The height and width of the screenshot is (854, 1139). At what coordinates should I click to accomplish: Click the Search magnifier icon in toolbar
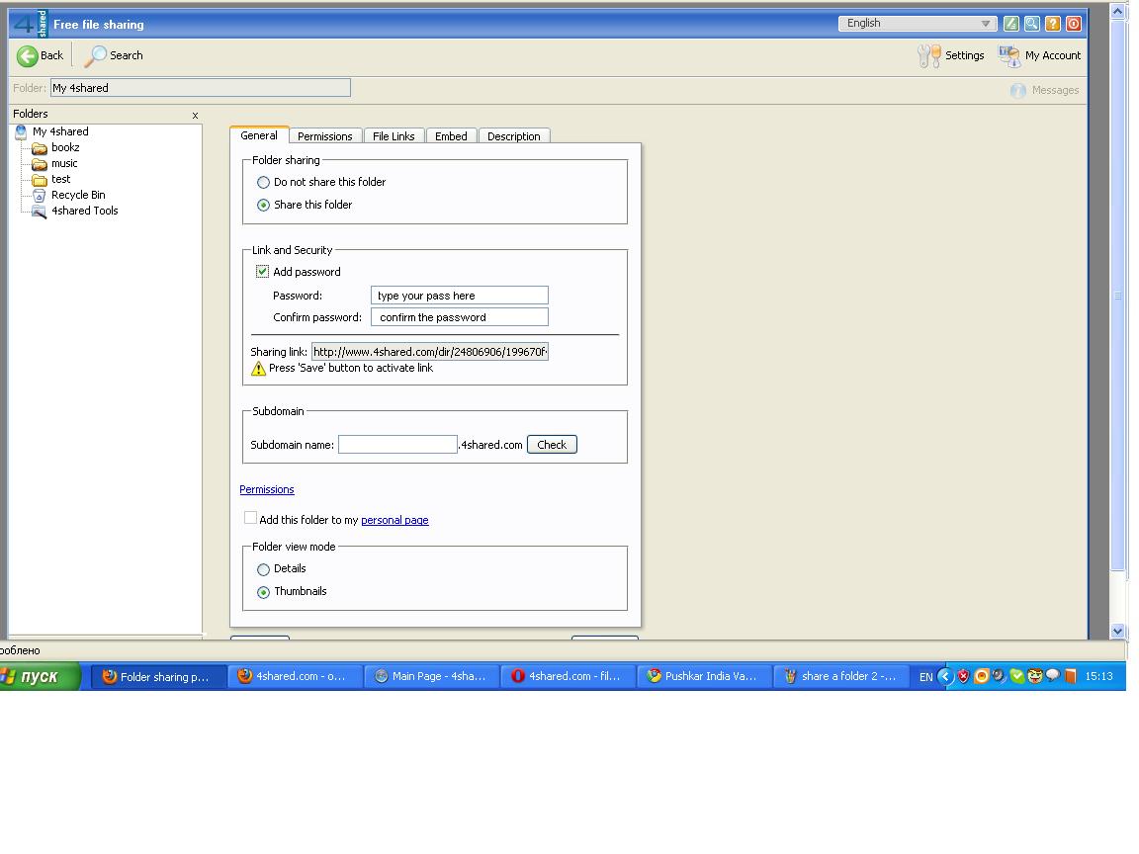coord(95,56)
